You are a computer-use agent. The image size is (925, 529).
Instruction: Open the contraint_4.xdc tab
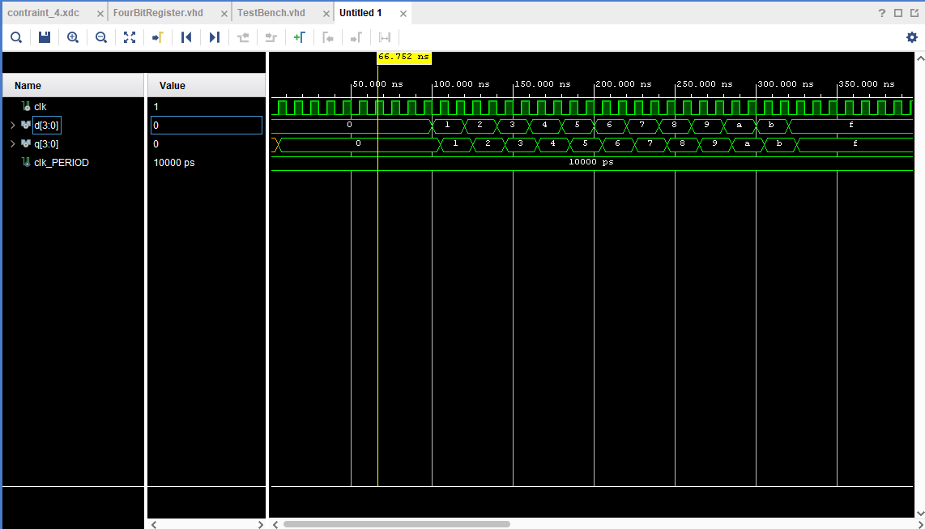pos(44,13)
